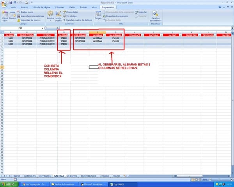Select column H header
The height and width of the screenshot is (187, 234).
click(x=134, y=32)
